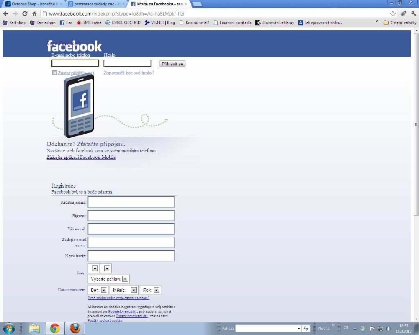This screenshot has width=419, height=335.
Task: Open the birth date explanation link under Rok
Action: (x=118, y=298)
